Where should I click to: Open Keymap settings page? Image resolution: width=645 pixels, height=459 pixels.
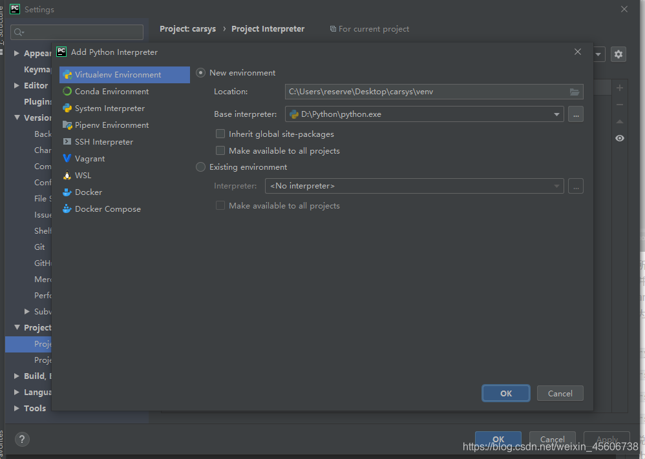pyautogui.click(x=37, y=70)
